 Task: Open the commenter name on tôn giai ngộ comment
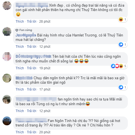point(24,78)
